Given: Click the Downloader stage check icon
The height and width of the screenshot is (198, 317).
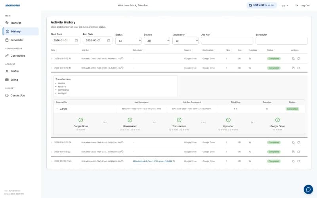Looking at the screenshot, I should point(130,120).
